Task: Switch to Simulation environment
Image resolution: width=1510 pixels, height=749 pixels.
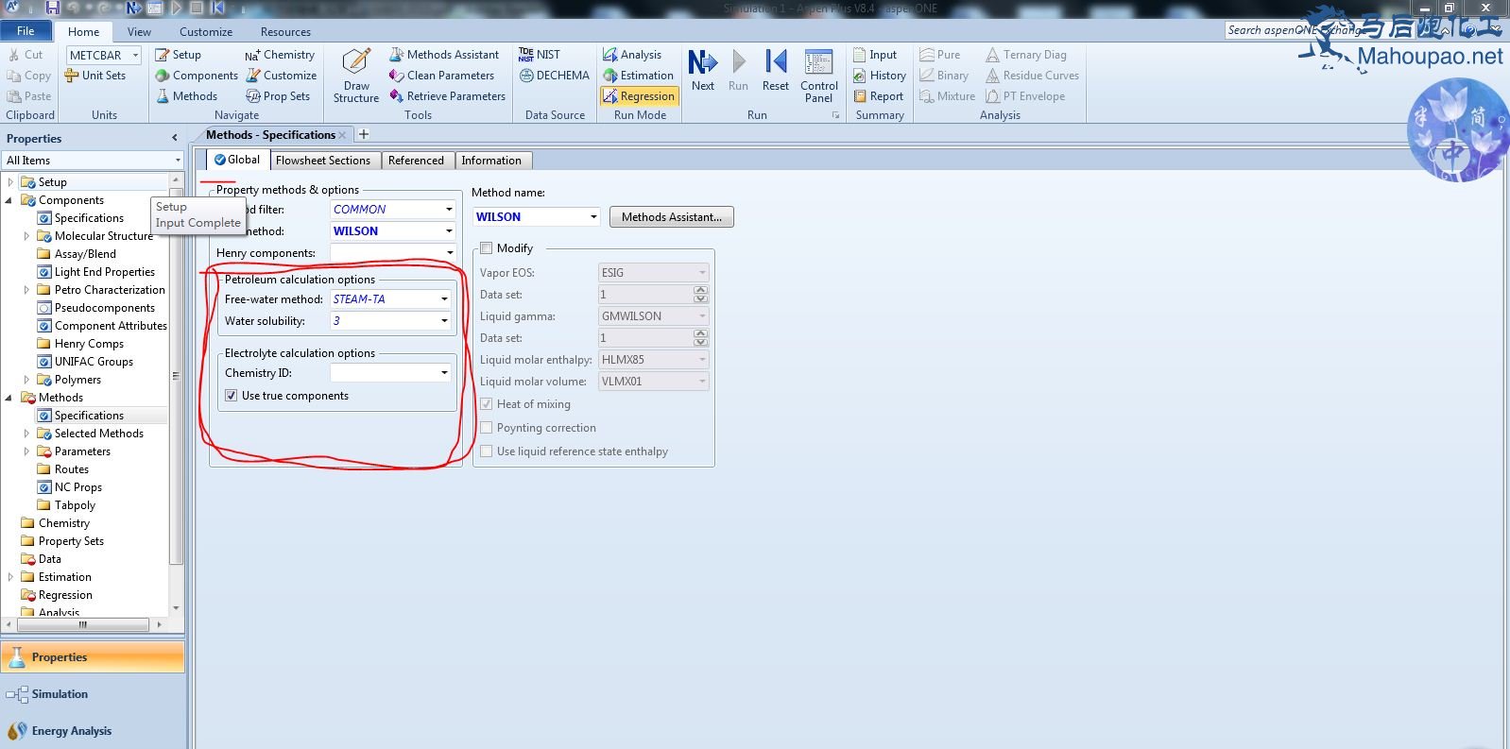Action: pos(93,694)
